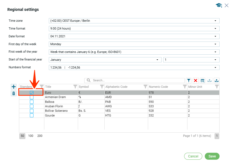Uncheck the Standard checkbox for Euro
This screenshot has height=165, width=231.
tap(32, 93)
